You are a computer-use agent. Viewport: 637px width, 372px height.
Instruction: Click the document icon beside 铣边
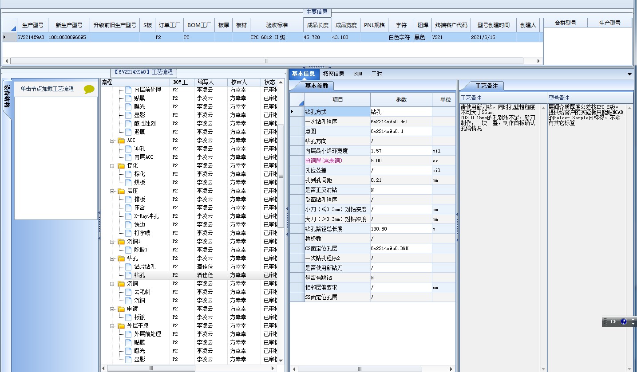coord(128,225)
